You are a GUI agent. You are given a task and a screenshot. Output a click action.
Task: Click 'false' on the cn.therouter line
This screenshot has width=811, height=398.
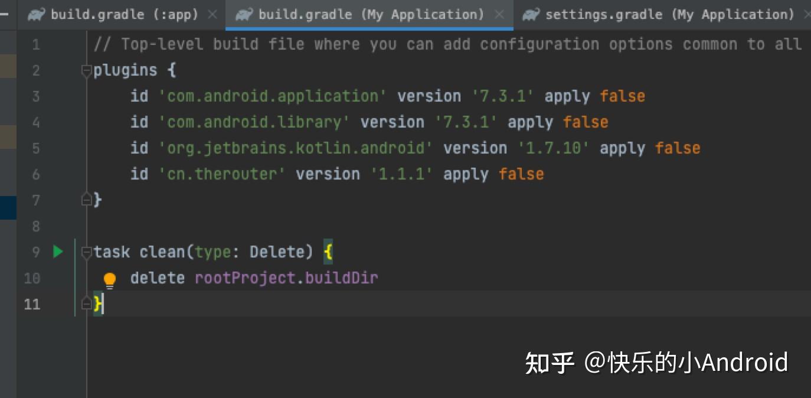point(521,174)
